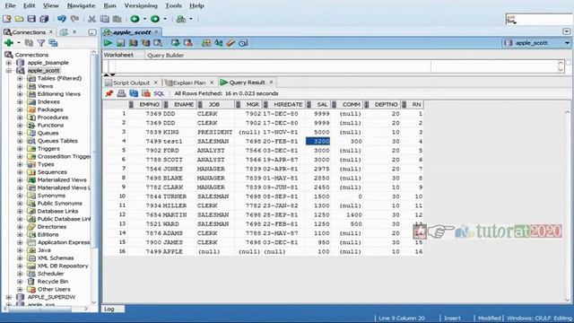Viewport: 574px width, 323px height.
Task: Click the New file icon in main toolbar
Action: pos(7,19)
